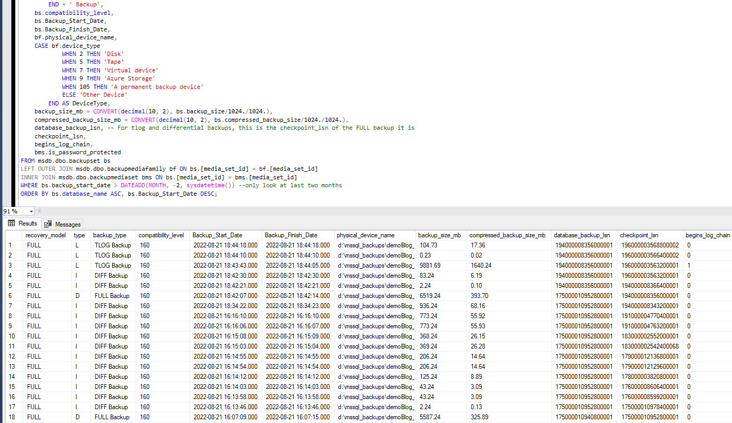Click the top-left corner cell to select all results
Image resolution: width=732 pixels, height=423 pixels.
[14, 235]
